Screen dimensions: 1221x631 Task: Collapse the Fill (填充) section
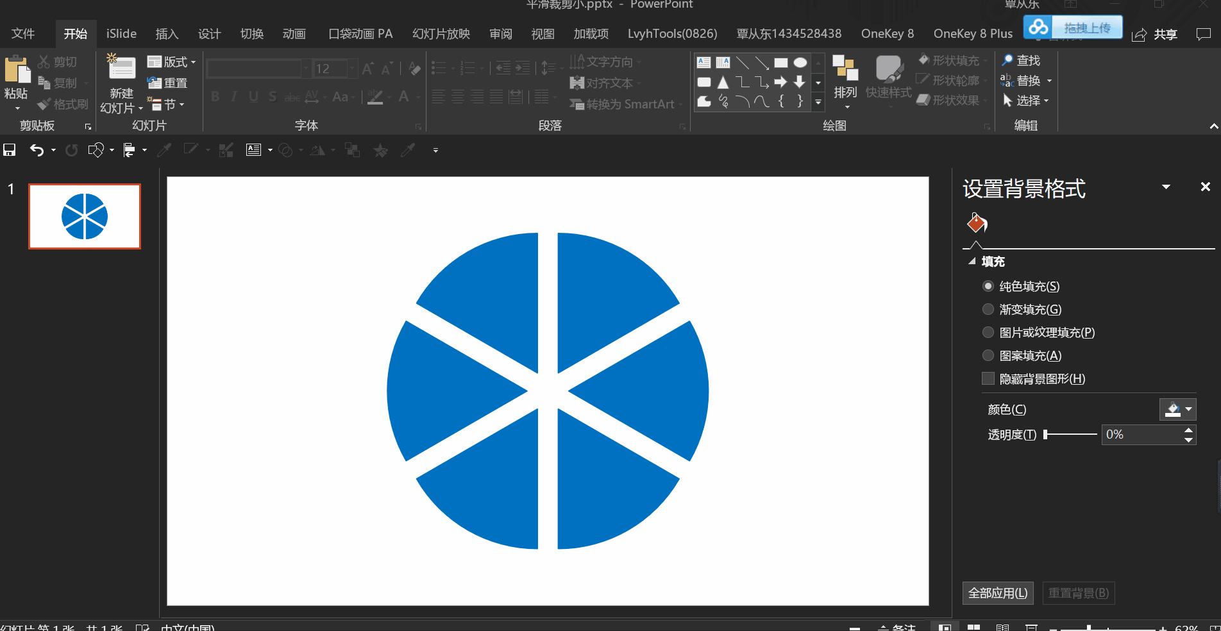coord(972,262)
